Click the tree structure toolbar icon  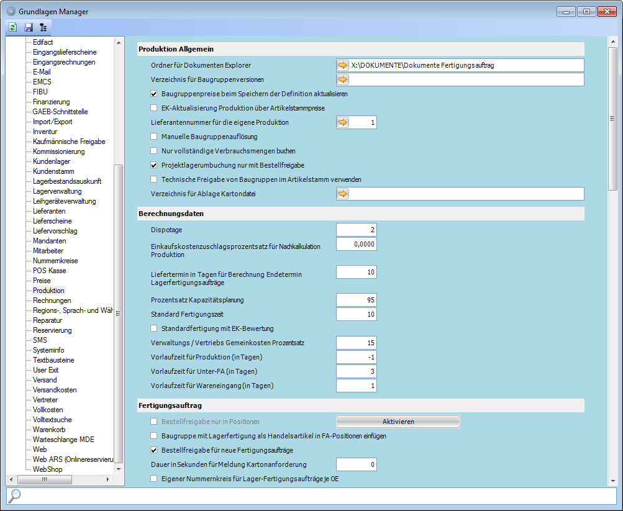pos(43,27)
